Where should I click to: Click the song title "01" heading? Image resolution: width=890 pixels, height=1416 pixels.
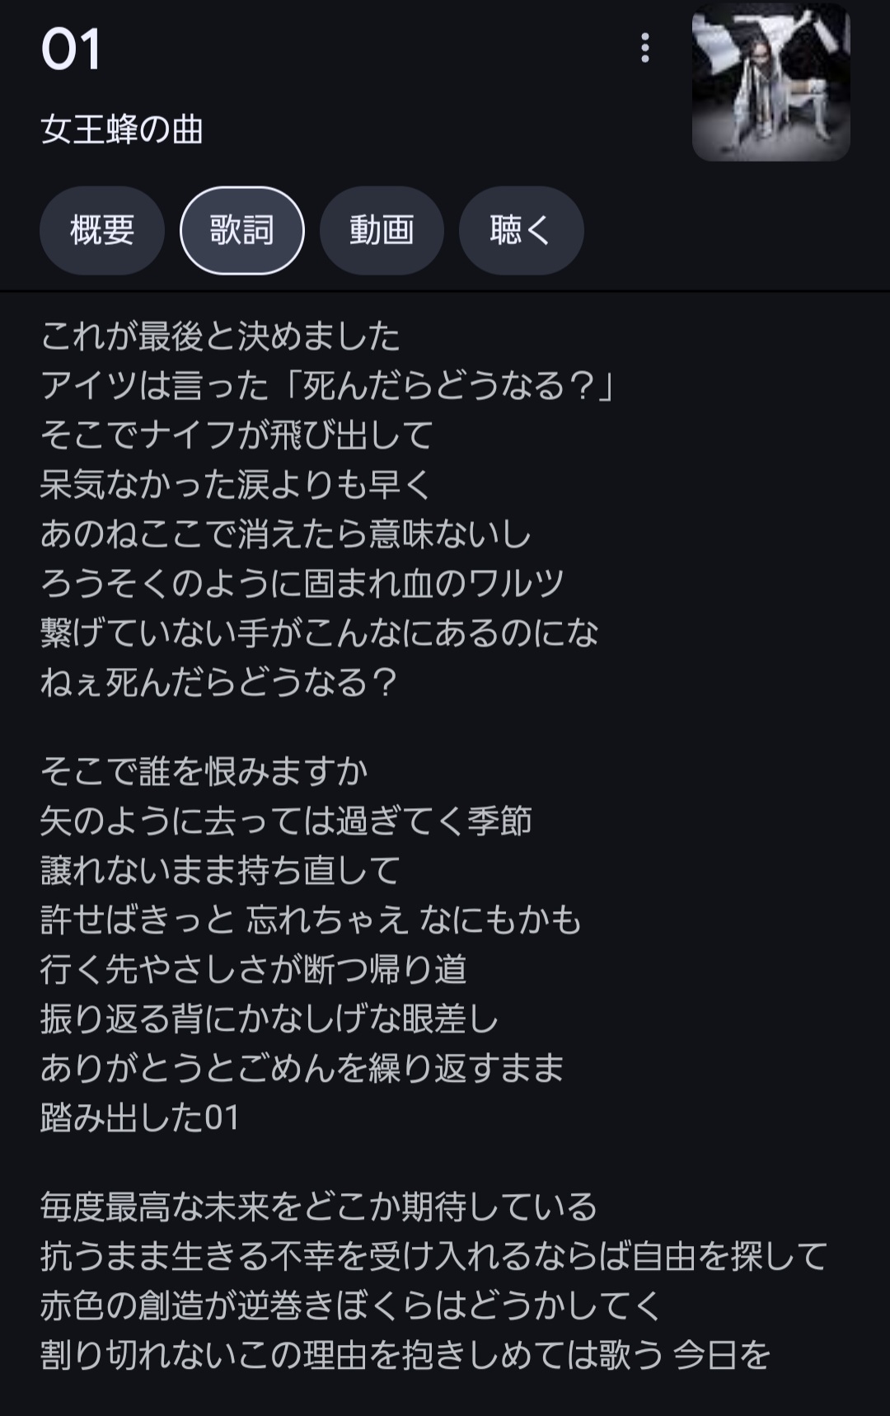coord(72,49)
